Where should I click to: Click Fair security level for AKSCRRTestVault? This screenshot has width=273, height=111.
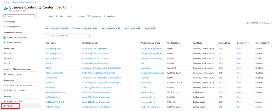[x=239, y=107]
